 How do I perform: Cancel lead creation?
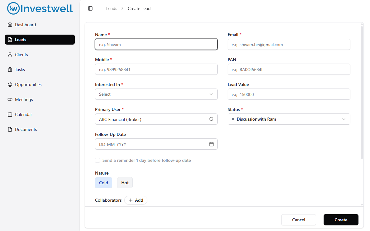coord(298,220)
